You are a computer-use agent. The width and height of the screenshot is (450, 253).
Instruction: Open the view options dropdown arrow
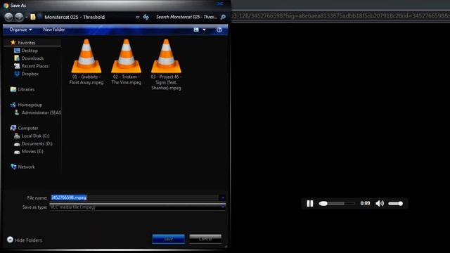[x=204, y=30]
